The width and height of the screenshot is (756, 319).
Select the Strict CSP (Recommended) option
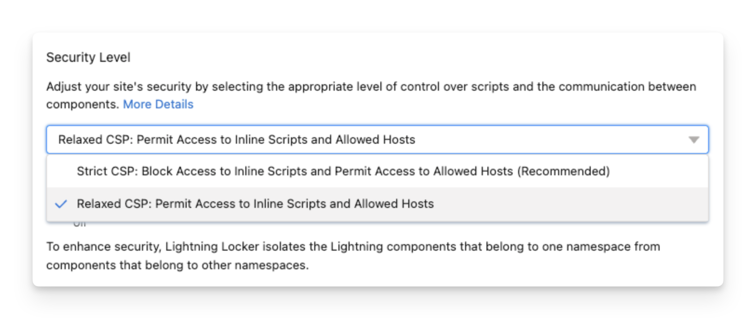tap(343, 171)
